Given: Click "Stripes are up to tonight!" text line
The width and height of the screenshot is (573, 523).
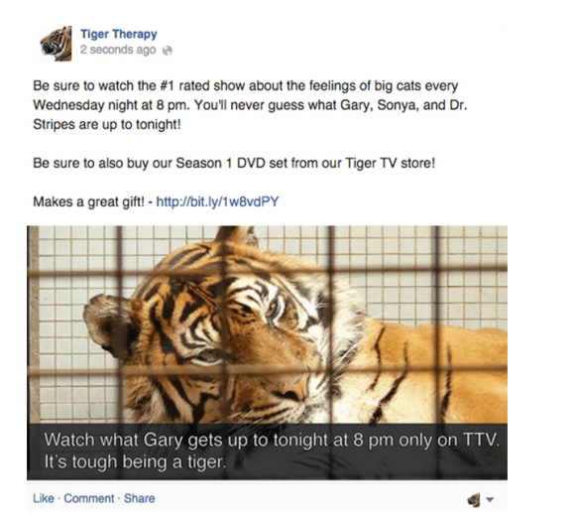Looking at the screenshot, I should click(107, 125).
